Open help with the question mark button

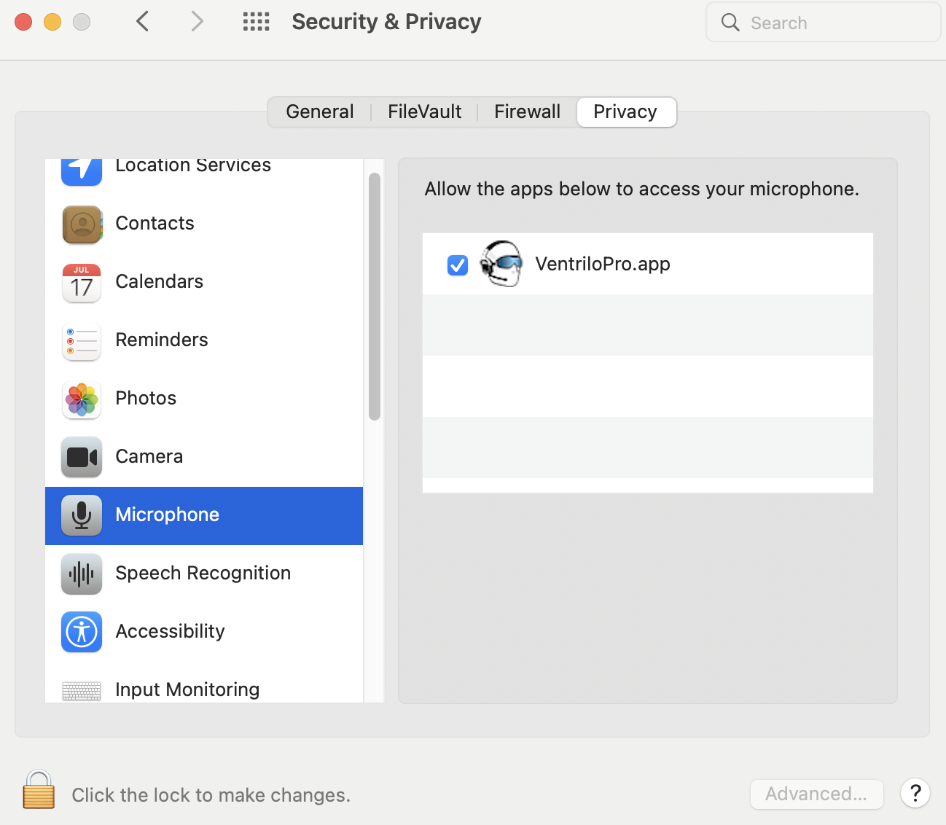(x=915, y=793)
